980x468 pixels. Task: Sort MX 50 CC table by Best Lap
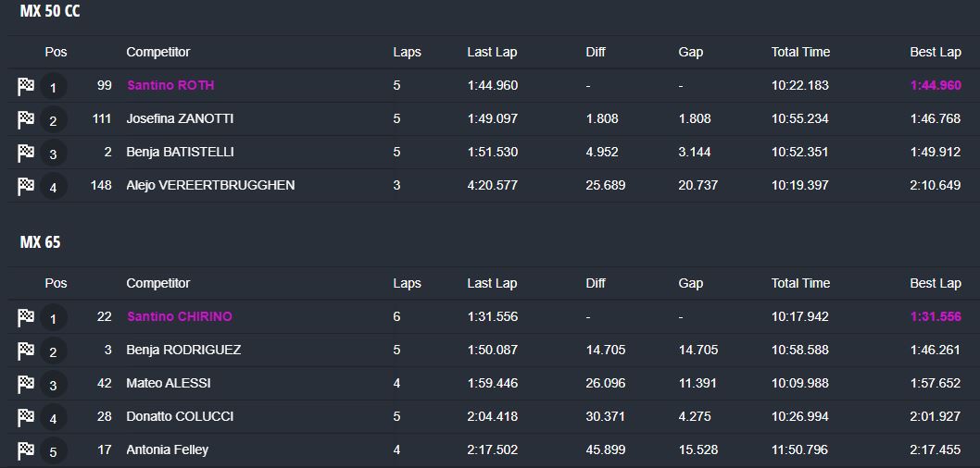[936, 52]
